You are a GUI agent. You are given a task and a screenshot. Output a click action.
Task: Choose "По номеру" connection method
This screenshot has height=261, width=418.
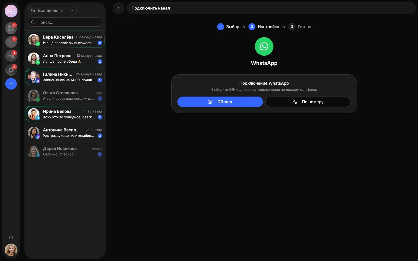click(x=308, y=102)
